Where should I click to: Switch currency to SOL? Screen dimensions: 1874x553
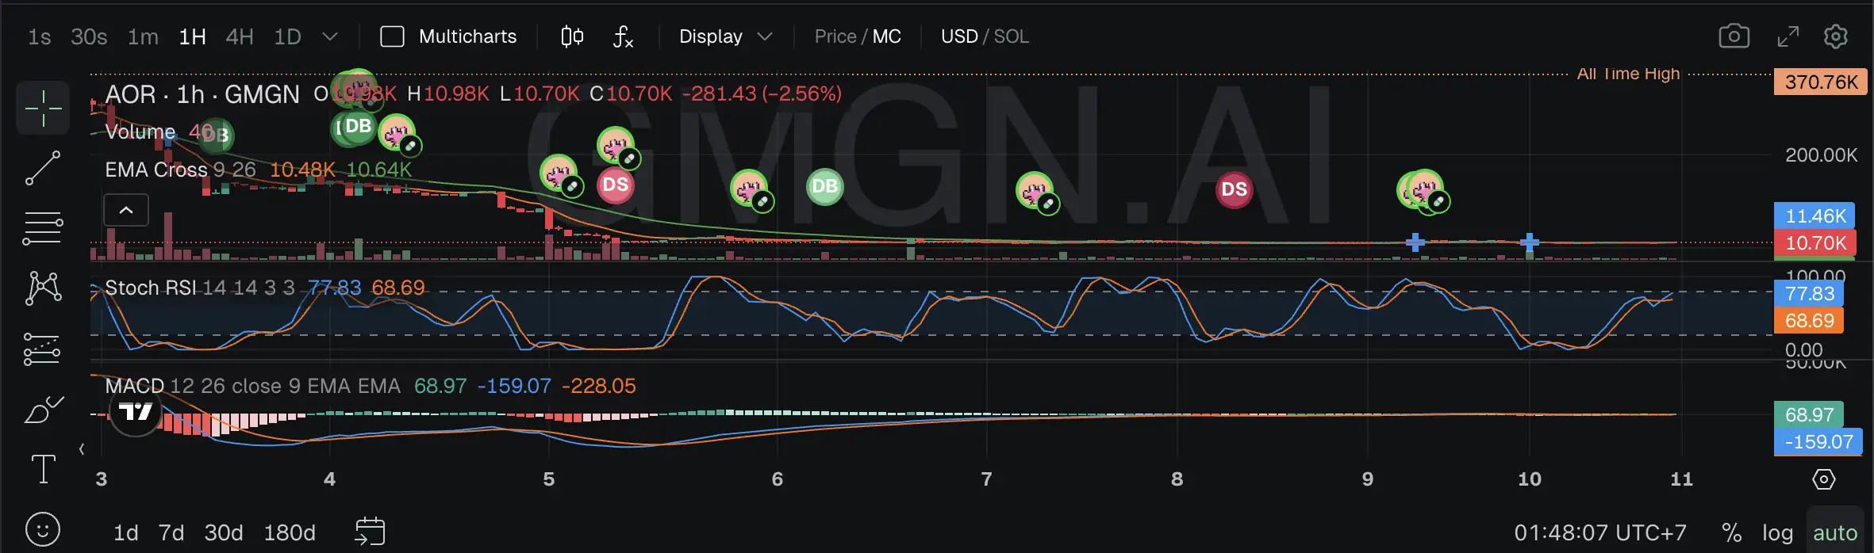(x=1012, y=36)
